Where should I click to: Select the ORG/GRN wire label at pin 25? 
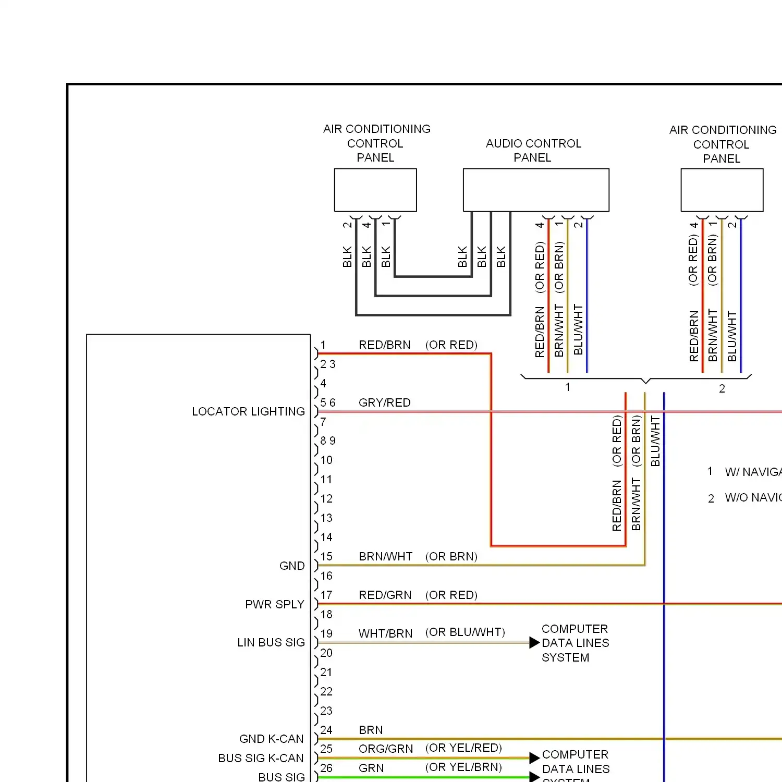pos(386,749)
